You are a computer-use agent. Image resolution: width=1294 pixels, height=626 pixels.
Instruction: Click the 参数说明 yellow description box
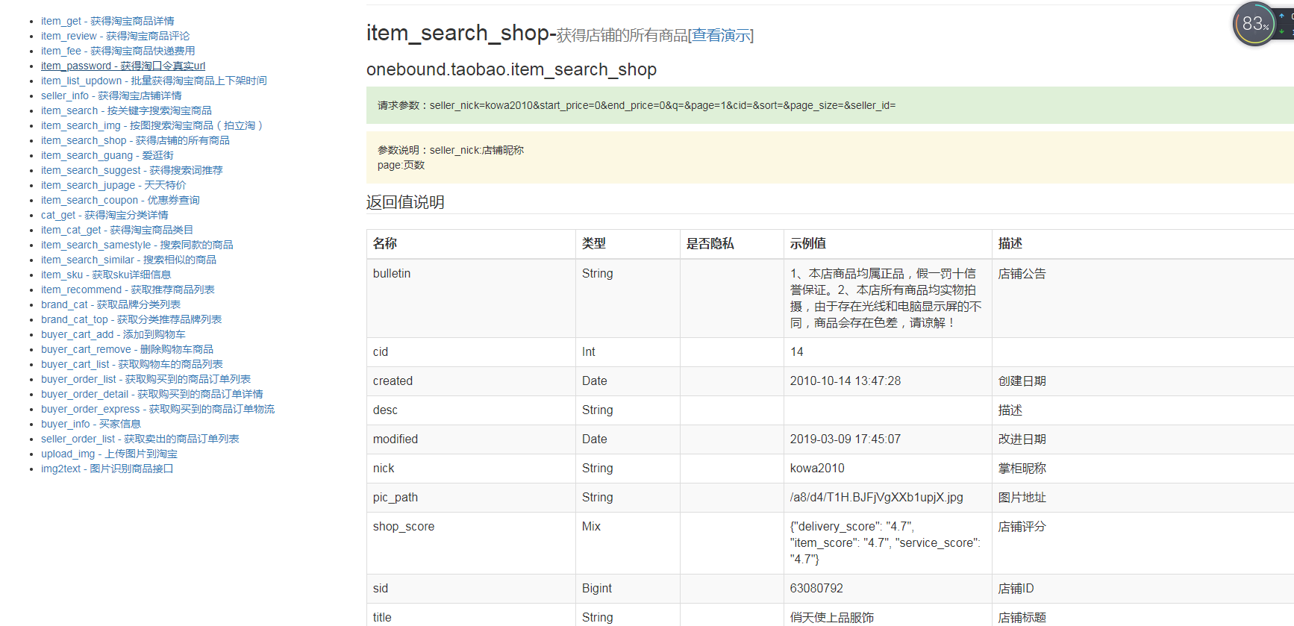[x=830, y=157]
